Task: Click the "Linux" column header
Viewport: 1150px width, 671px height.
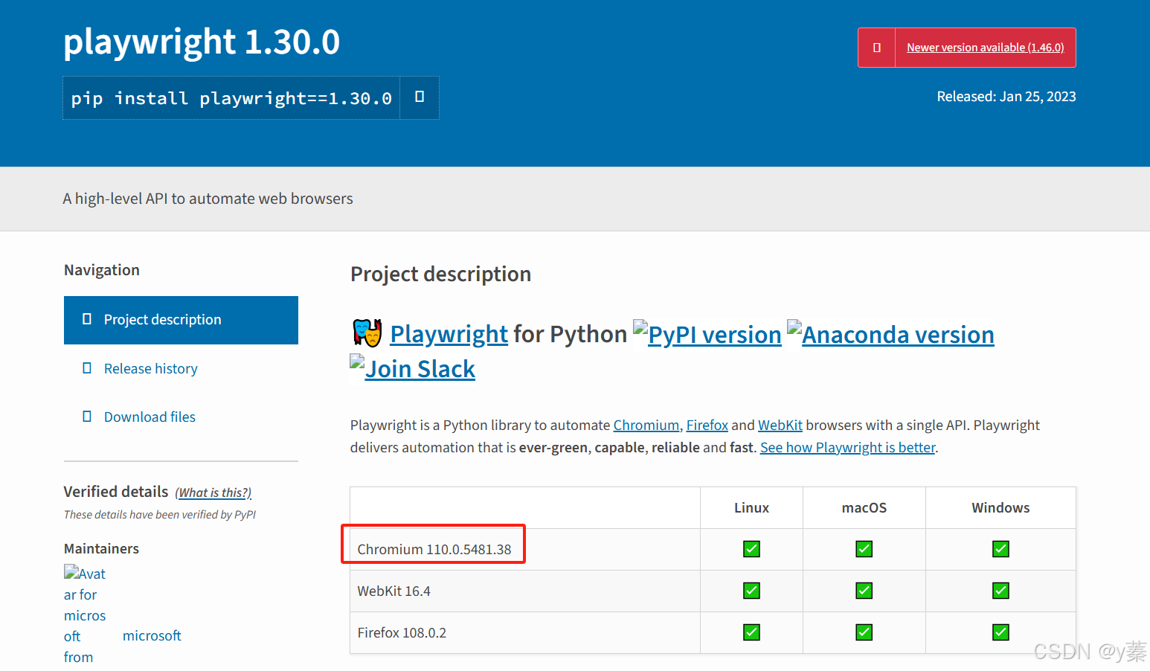Action: click(x=751, y=507)
